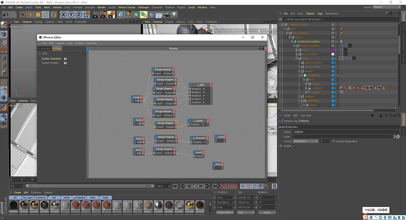Click the Leg layer color swatch
The height and width of the screenshot is (220, 406).
[x=333, y=50]
